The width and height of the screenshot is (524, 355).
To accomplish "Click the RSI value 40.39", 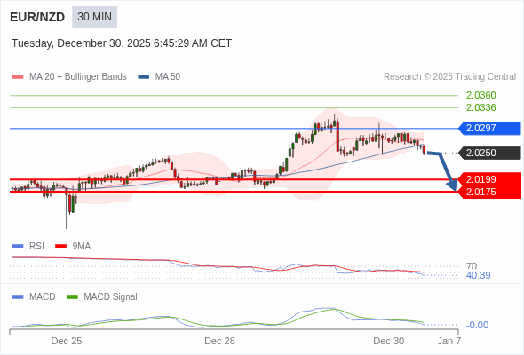I will click(478, 275).
